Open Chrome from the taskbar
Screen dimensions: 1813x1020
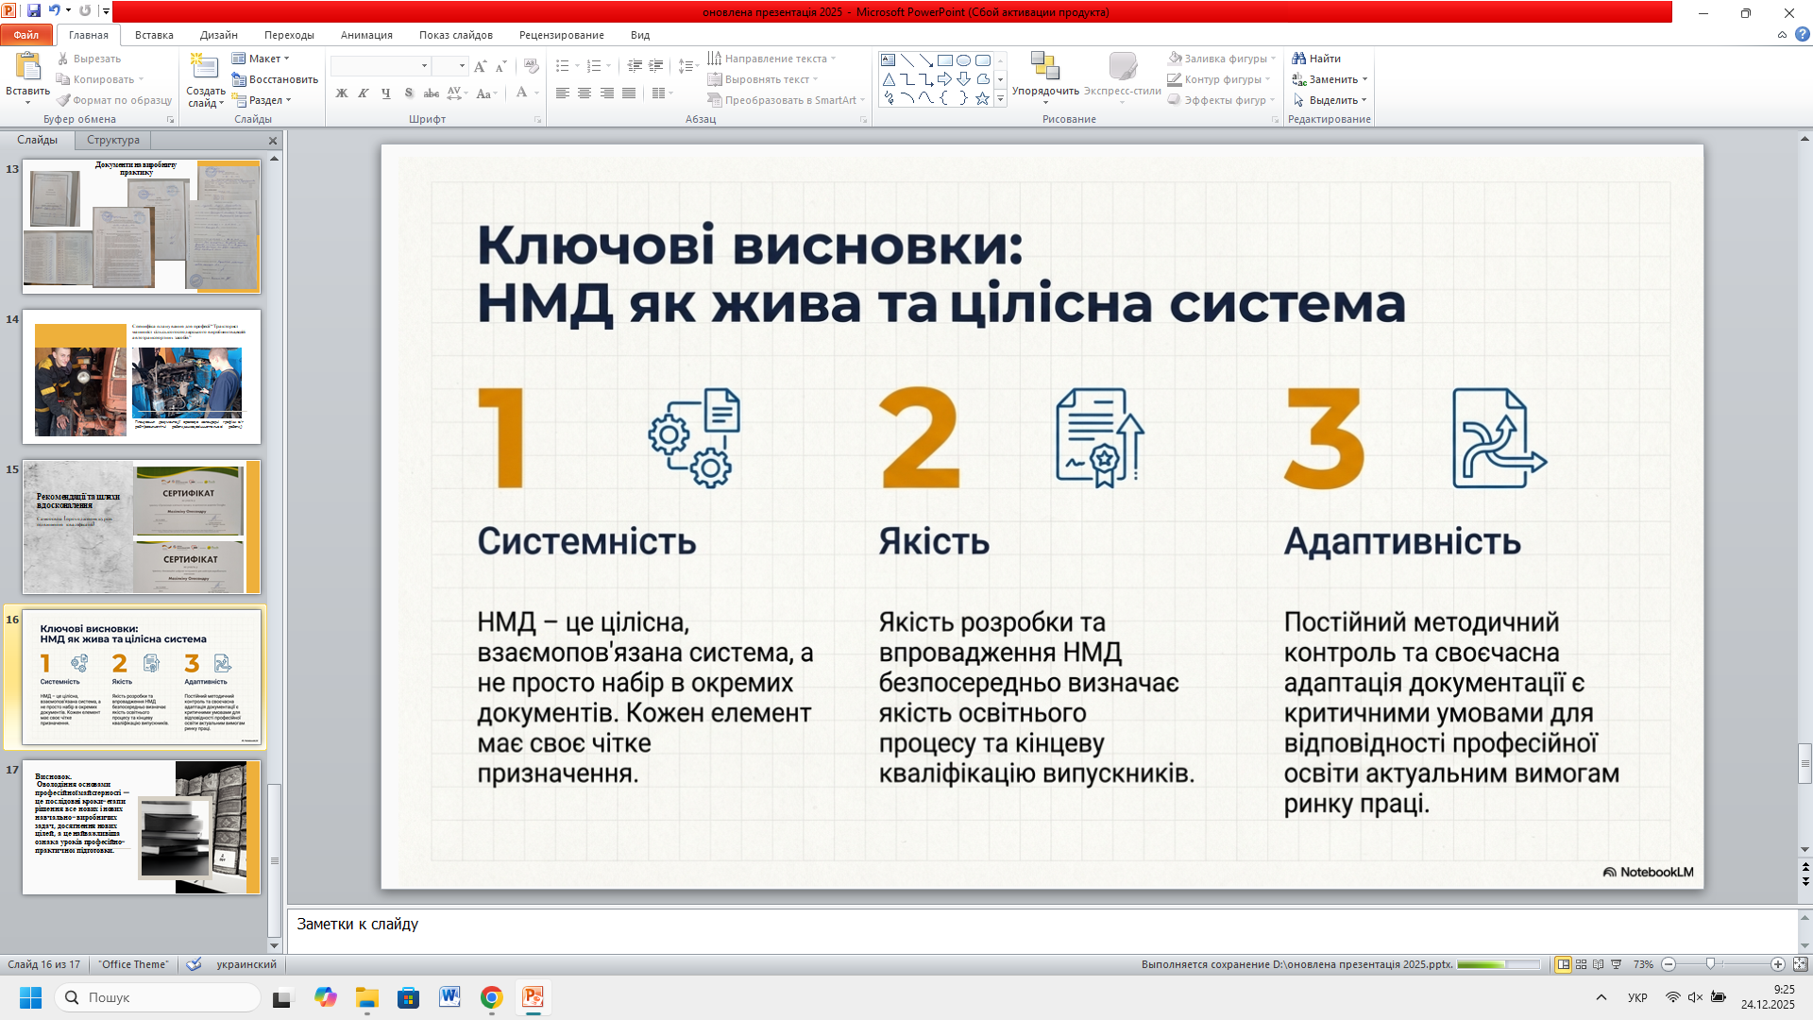click(x=491, y=997)
